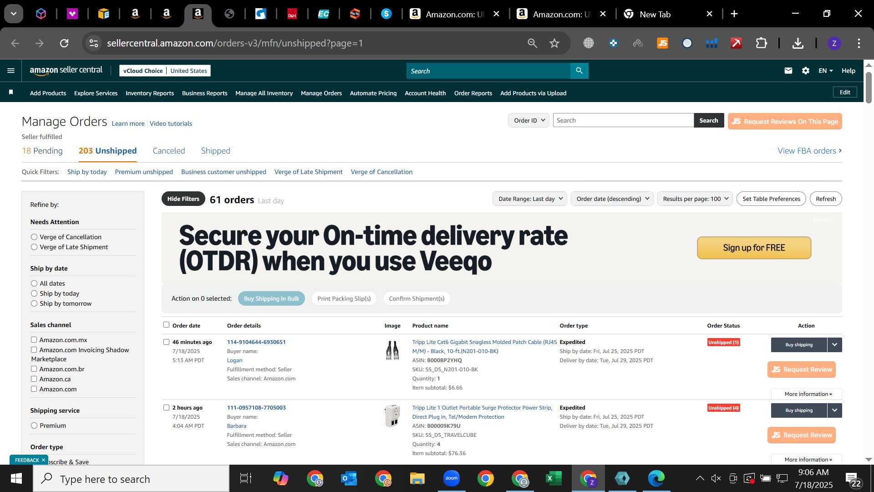Open the browser downloads icon
The width and height of the screenshot is (874, 492).
(798, 43)
